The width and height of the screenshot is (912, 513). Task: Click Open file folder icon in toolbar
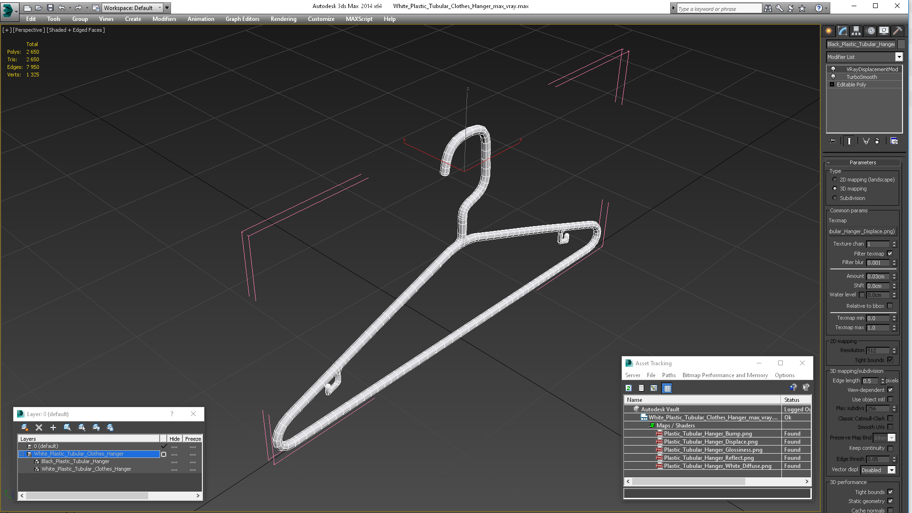tap(39, 8)
